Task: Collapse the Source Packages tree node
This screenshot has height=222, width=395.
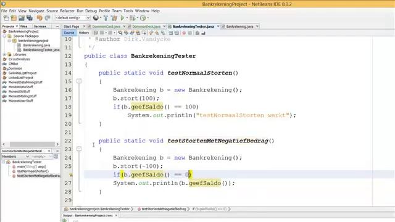Action: point(4,36)
